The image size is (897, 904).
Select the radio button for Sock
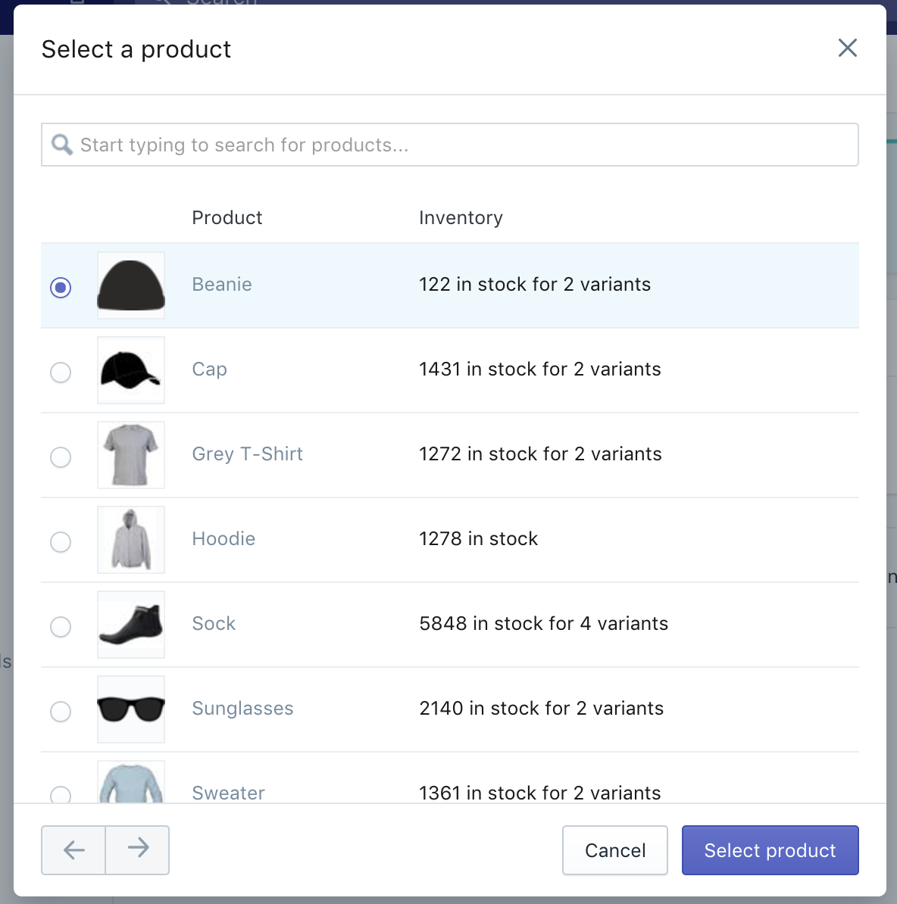coord(61,627)
